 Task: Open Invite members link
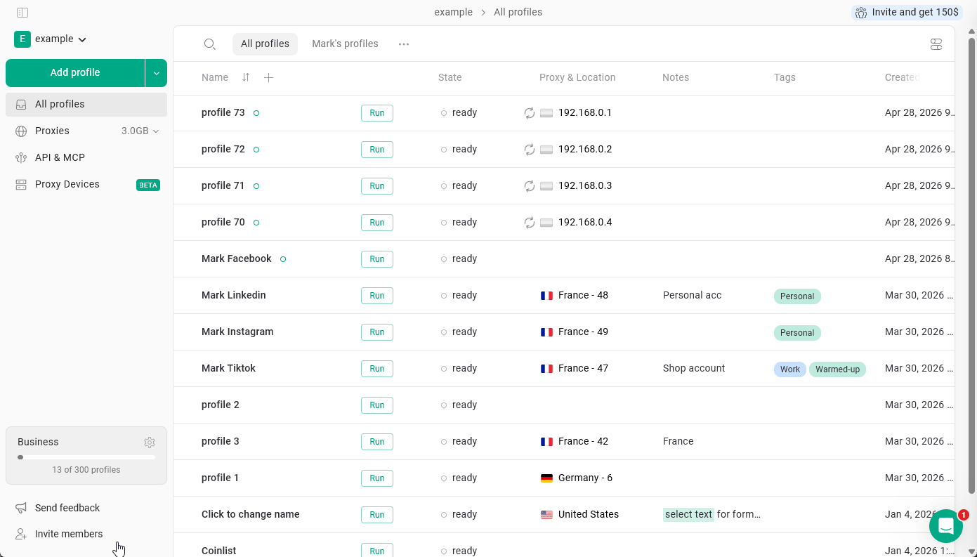[x=69, y=534]
